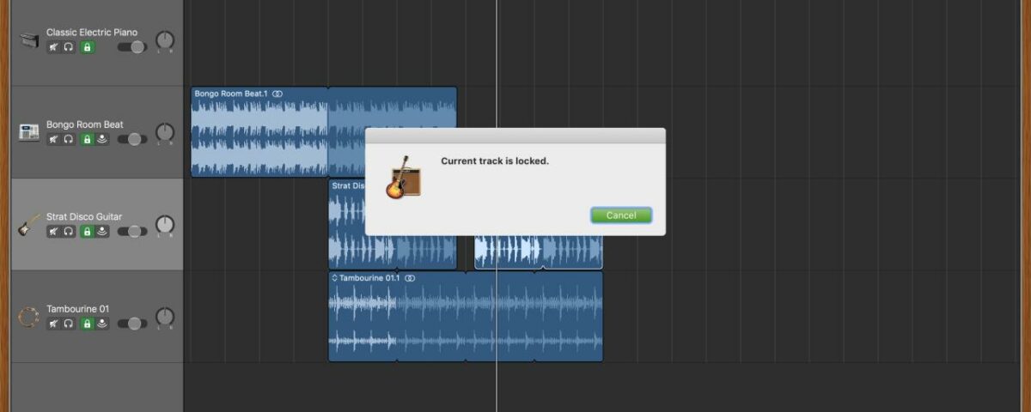Solo the Classic Electric Piano track
Viewport: 1031px width, 412px height.
pyautogui.click(x=69, y=47)
